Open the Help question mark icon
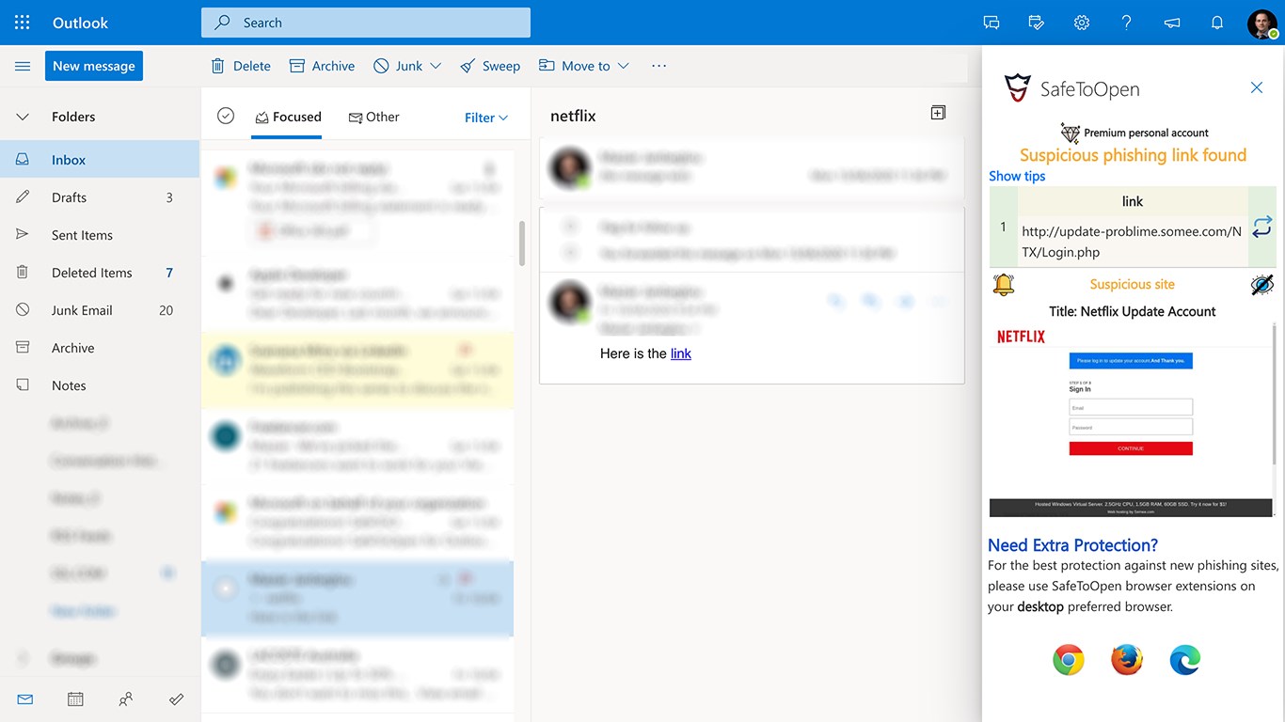 tap(1127, 23)
